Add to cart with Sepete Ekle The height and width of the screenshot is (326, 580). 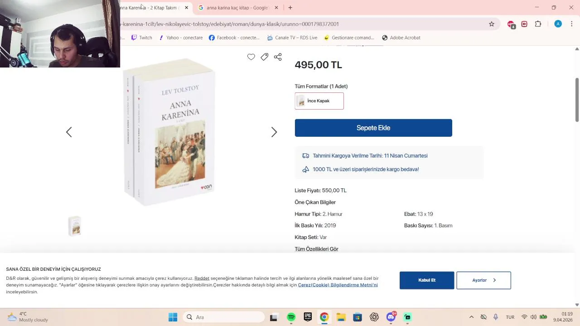point(373,128)
